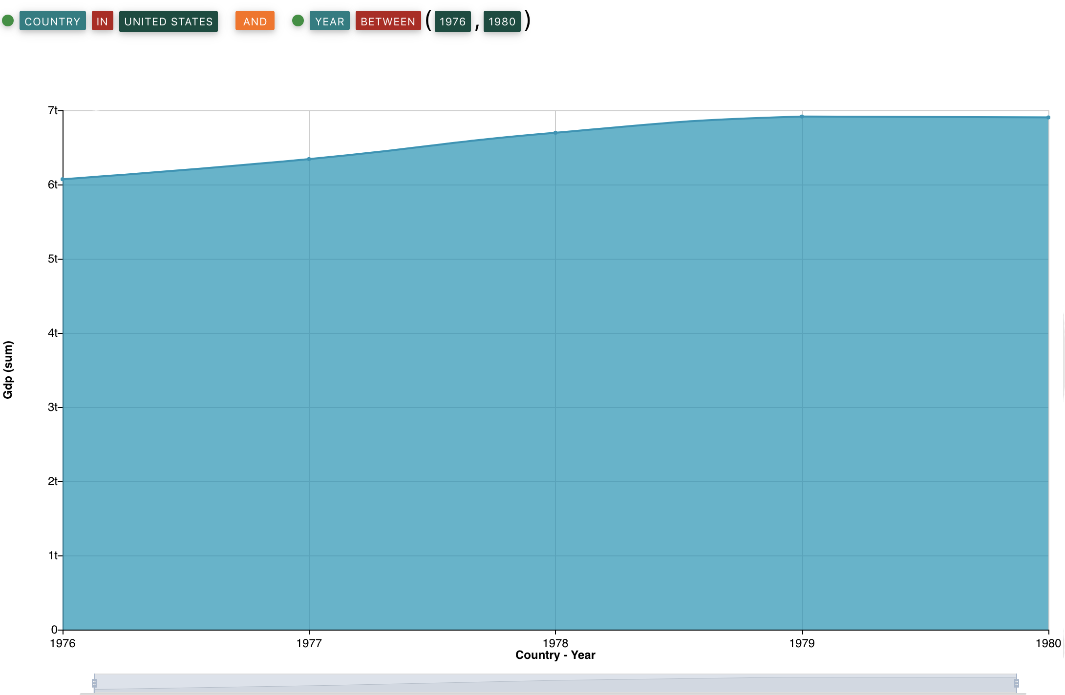Click the 1977 data point on line

[309, 159]
